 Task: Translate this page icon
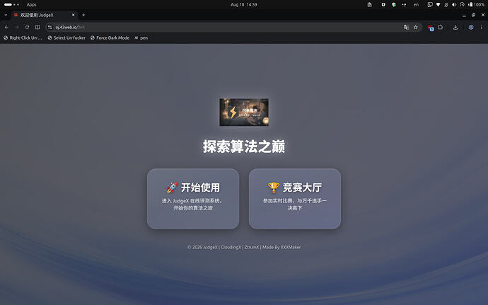[x=406, y=27]
